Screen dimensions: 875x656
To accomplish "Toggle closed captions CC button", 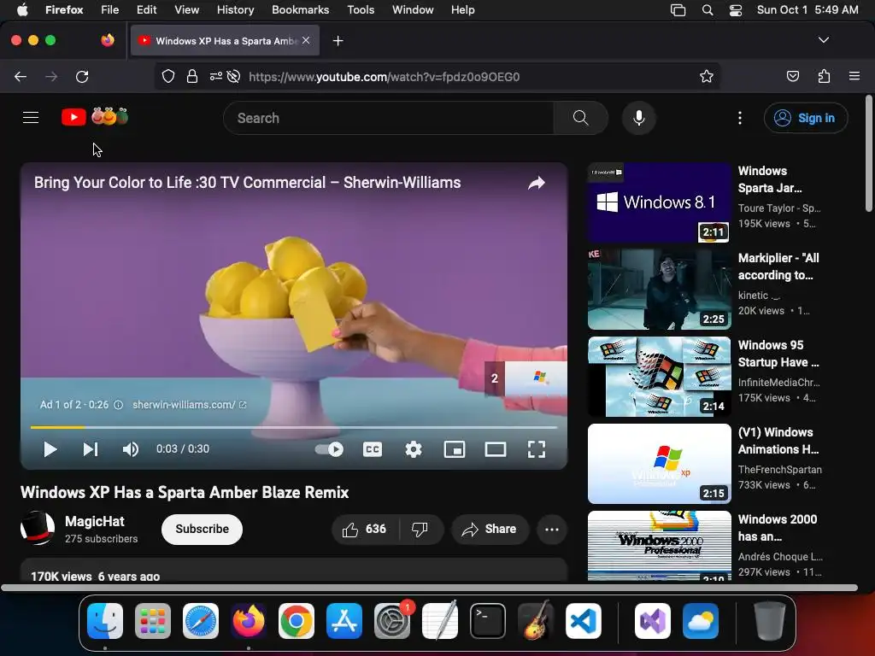I will pyautogui.click(x=373, y=449).
